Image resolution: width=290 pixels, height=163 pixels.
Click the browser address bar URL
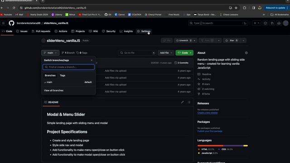tap(55, 8)
